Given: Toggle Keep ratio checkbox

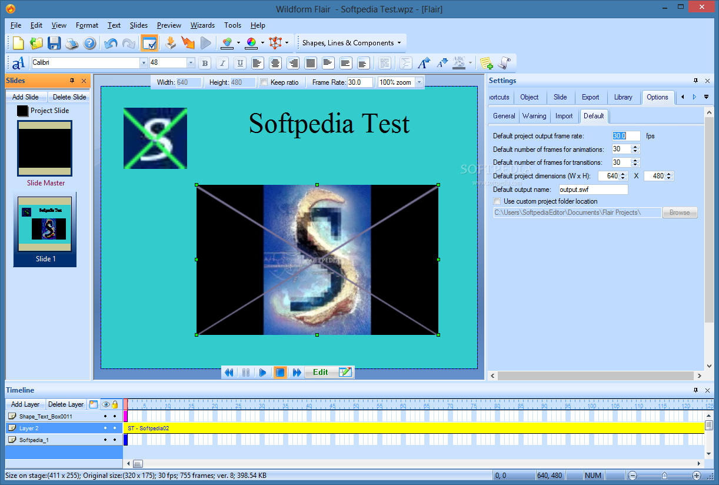Looking at the screenshot, I should coord(264,82).
